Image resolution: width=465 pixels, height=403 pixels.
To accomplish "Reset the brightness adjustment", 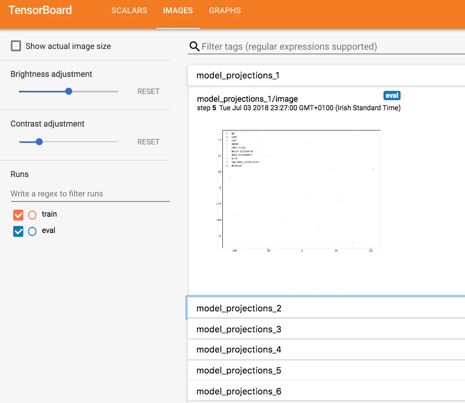I will coord(148,91).
